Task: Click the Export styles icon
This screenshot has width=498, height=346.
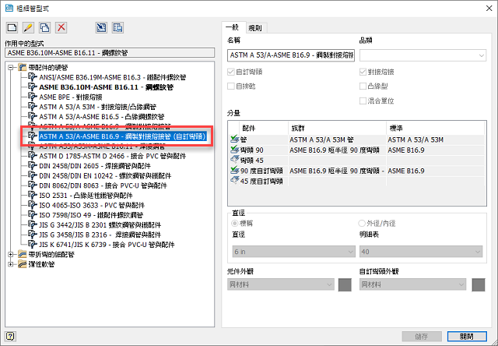Action: [117, 28]
